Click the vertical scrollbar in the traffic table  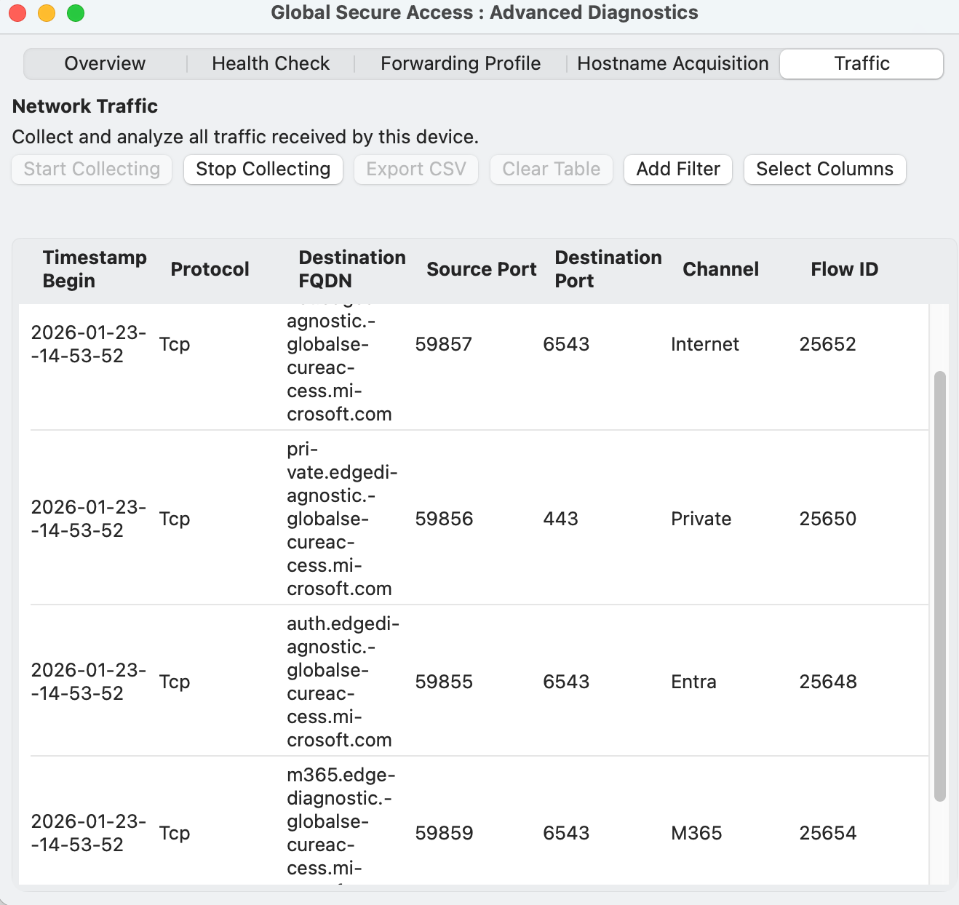click(939, 586)
